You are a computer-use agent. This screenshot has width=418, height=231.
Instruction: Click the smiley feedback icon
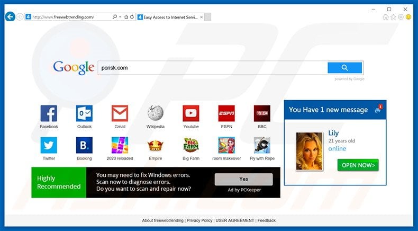point(408,17)
